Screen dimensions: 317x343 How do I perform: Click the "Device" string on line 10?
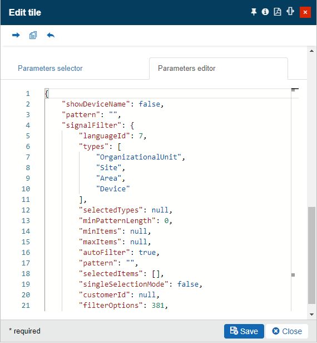(113, 189)
